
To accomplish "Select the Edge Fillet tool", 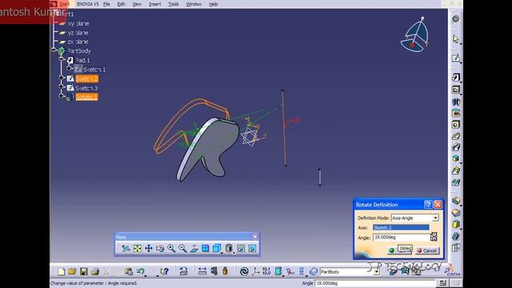I will [x=456, y=201].
